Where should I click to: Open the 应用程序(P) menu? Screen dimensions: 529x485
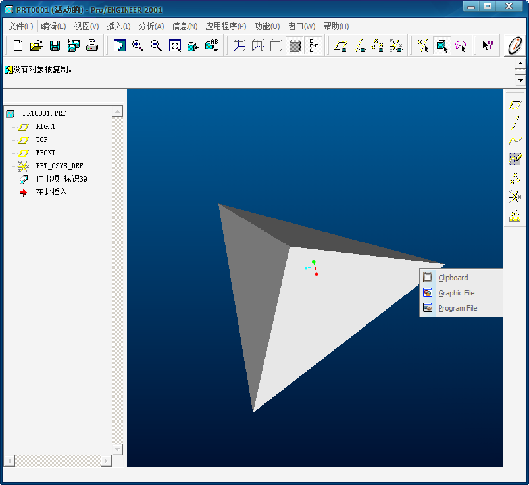pos(226,26)
